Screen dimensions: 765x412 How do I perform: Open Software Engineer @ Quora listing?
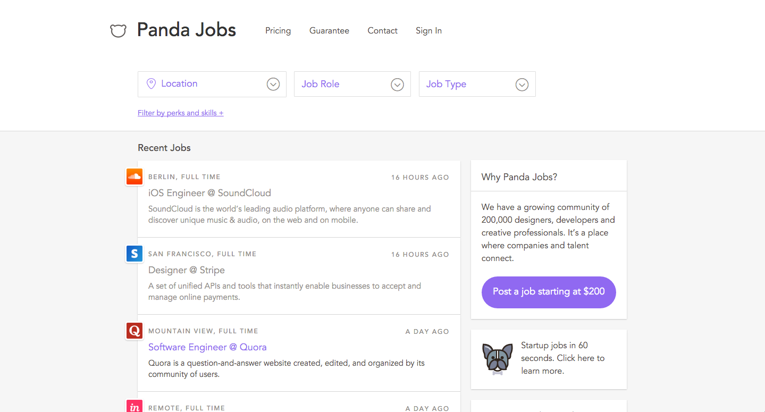click(207, 347)
